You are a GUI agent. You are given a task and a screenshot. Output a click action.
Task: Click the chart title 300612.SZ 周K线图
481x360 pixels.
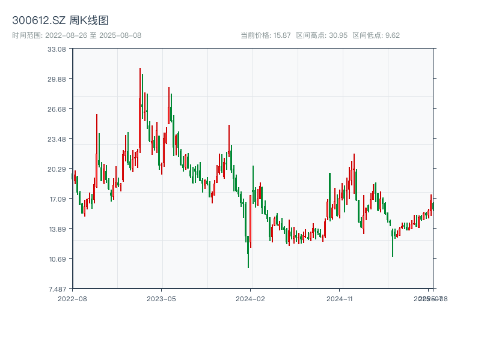point(60,19)
